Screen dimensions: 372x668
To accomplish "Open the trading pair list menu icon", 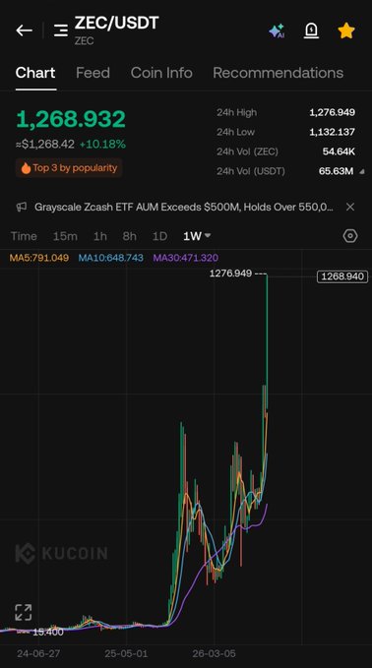I will tap(61, 30).
